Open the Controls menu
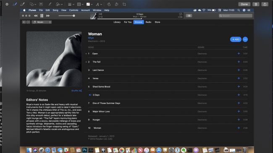 click(73, 10)
